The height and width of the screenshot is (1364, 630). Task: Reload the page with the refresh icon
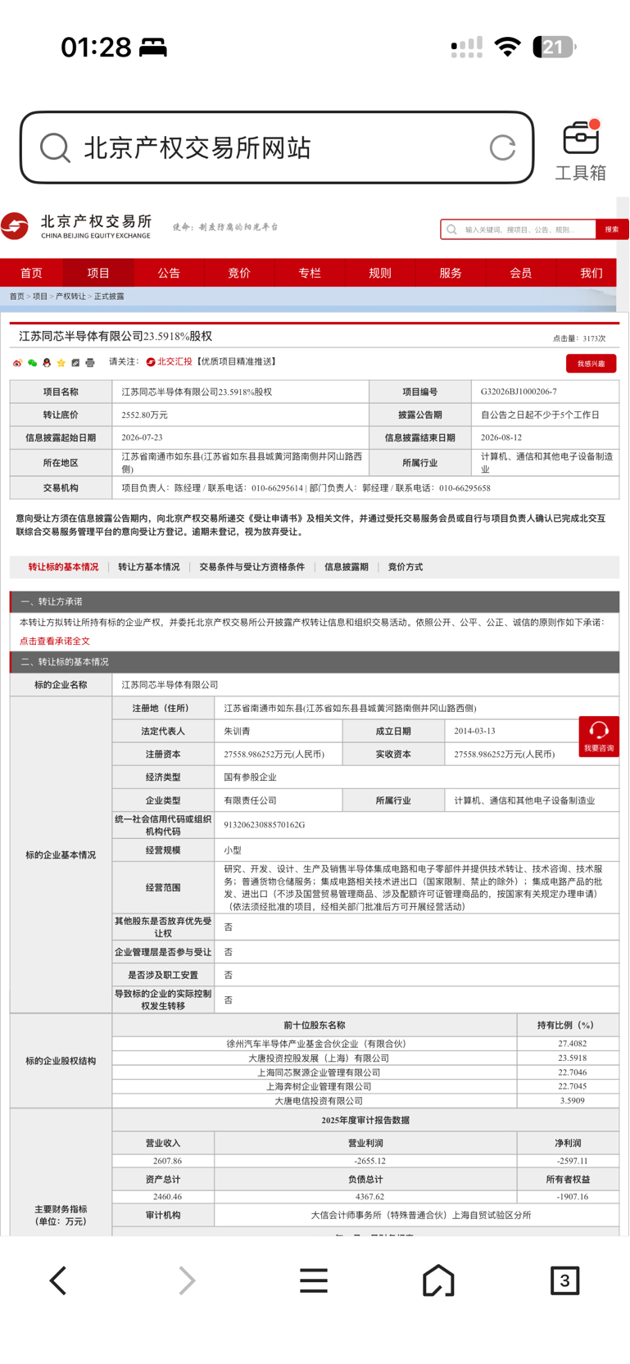tap(502, 148)
